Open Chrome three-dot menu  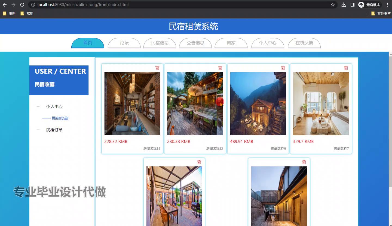click(387, 5)
